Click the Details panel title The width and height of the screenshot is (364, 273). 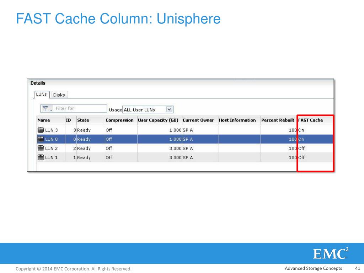click(38, 83)
